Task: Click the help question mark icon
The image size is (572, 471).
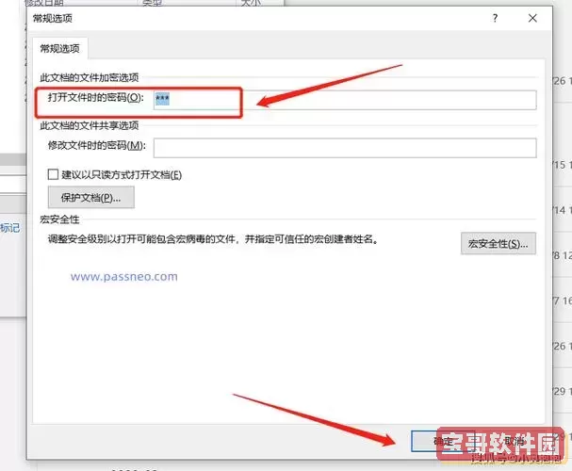Action: click(x=495, y=18)
